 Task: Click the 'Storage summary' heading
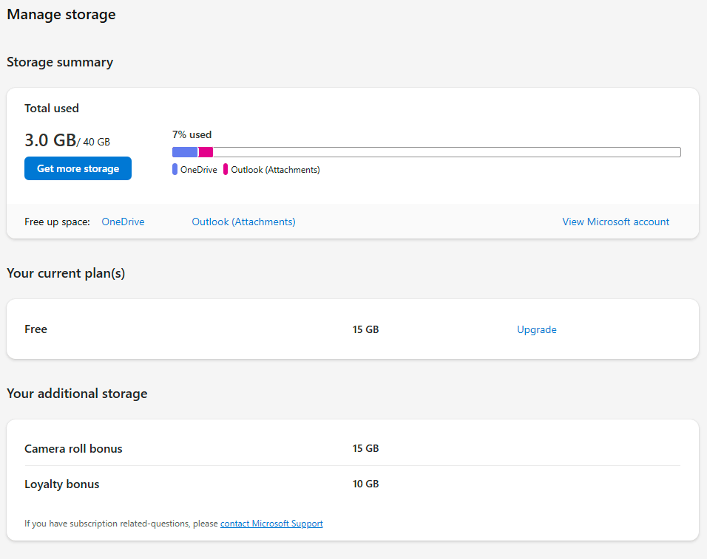pyautogui.click(x=60, y=62)
